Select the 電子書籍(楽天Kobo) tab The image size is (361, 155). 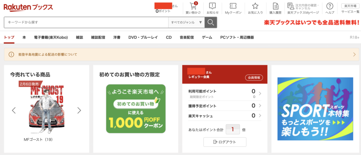click(x=51, y=37)
